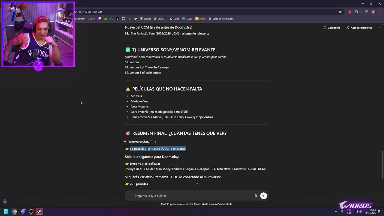Click the streamer webcam overlay
The image size is (384, 216).
coord(38,34)
